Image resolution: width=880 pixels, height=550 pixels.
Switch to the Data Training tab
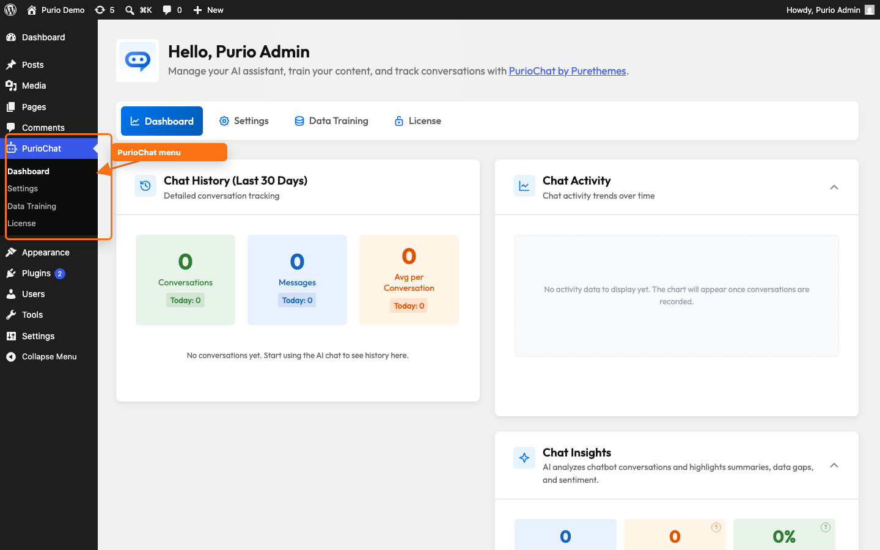[331, 121]
